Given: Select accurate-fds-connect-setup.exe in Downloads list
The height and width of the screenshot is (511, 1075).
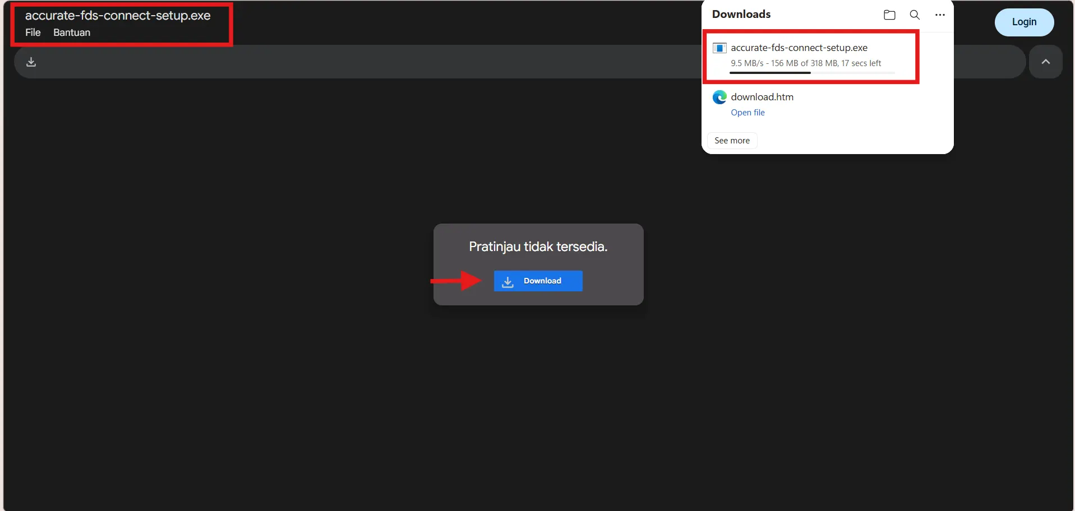Looking at the screenshot, I should coord(799,48).
